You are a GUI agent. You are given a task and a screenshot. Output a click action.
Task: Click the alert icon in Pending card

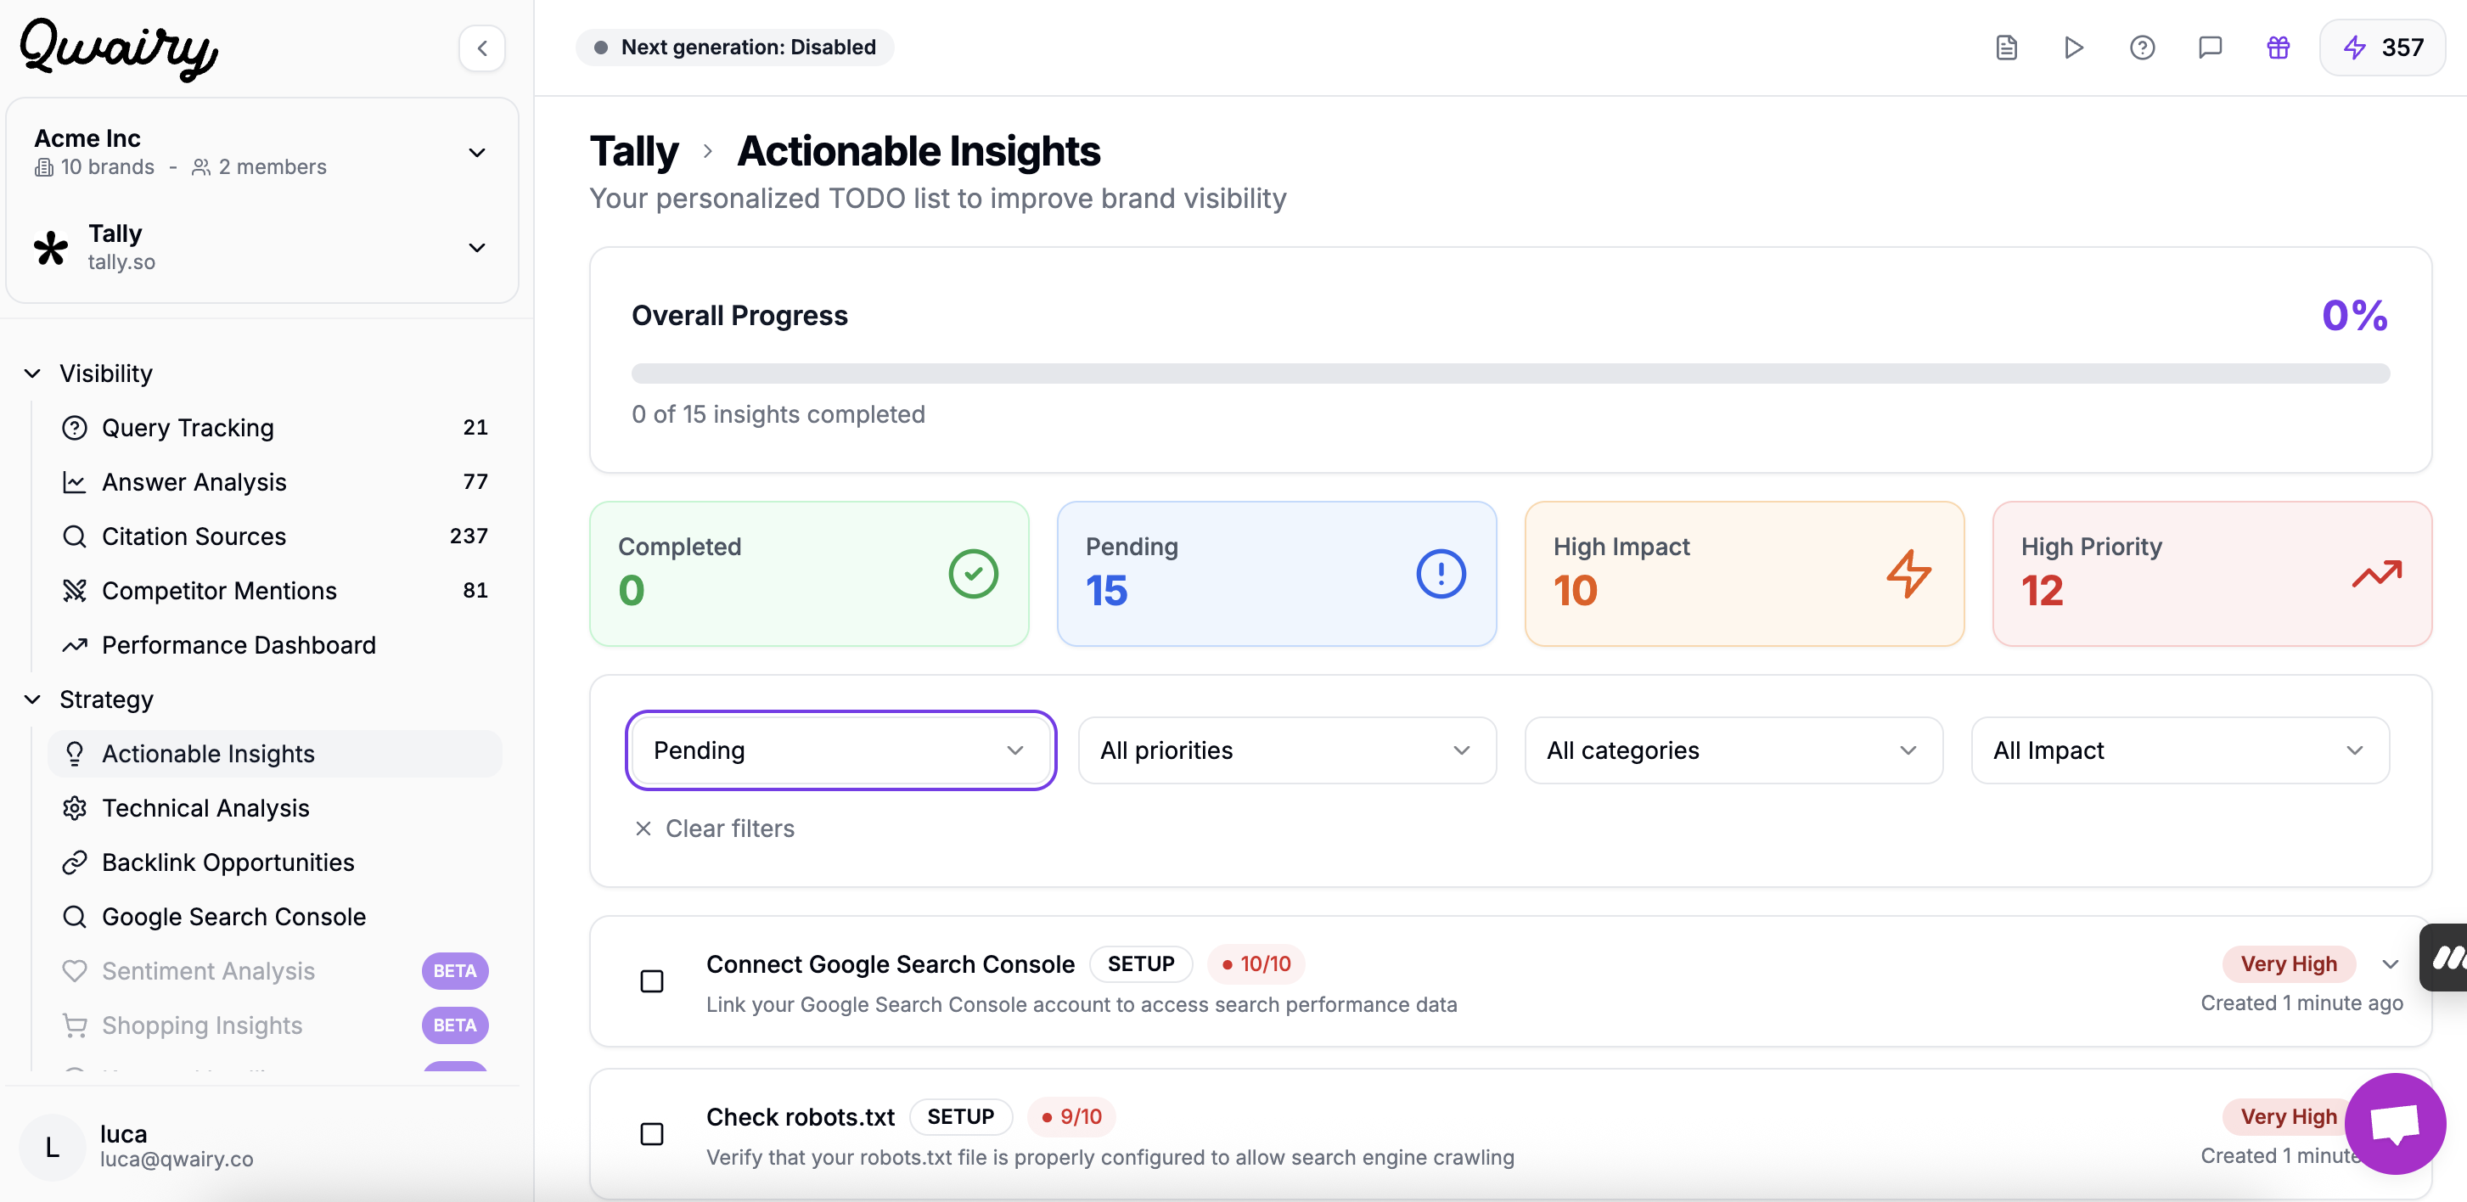(1441, 574)
